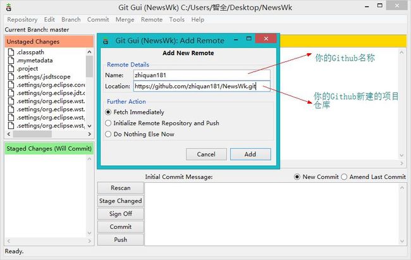Click the diff pane scroll up arrow
Image resolution: width=411 pixels, height=260 pixels.
402,53
